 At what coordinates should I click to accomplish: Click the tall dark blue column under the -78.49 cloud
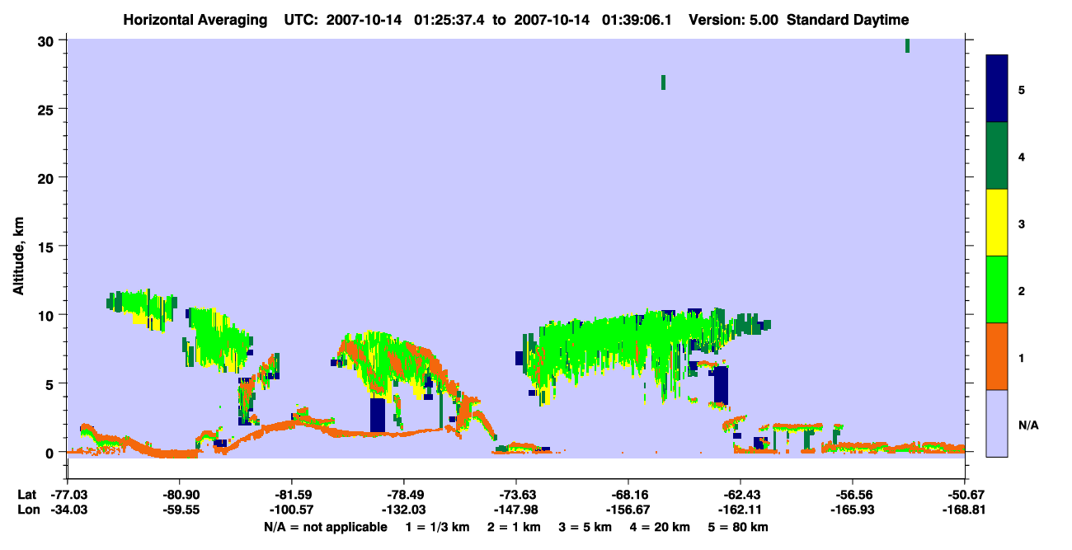click(378, 415)
